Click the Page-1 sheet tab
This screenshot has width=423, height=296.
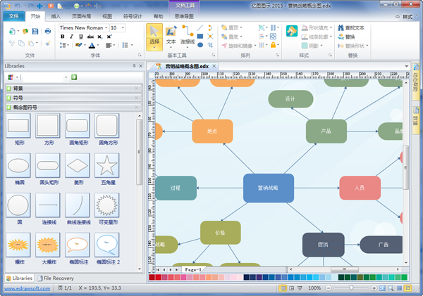192,269
